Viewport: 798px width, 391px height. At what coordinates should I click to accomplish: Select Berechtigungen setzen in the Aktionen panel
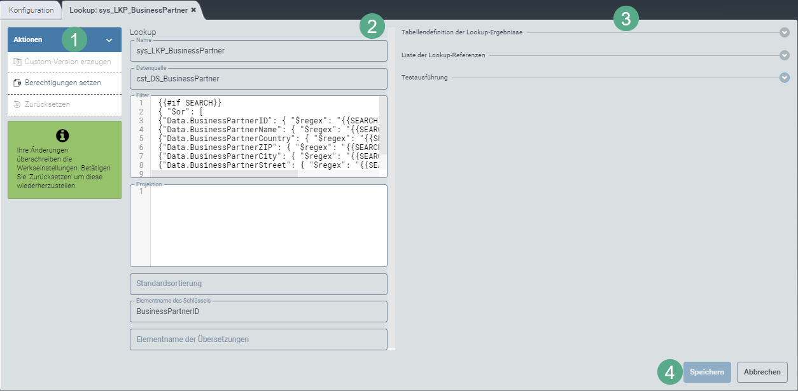coord(64,82)
